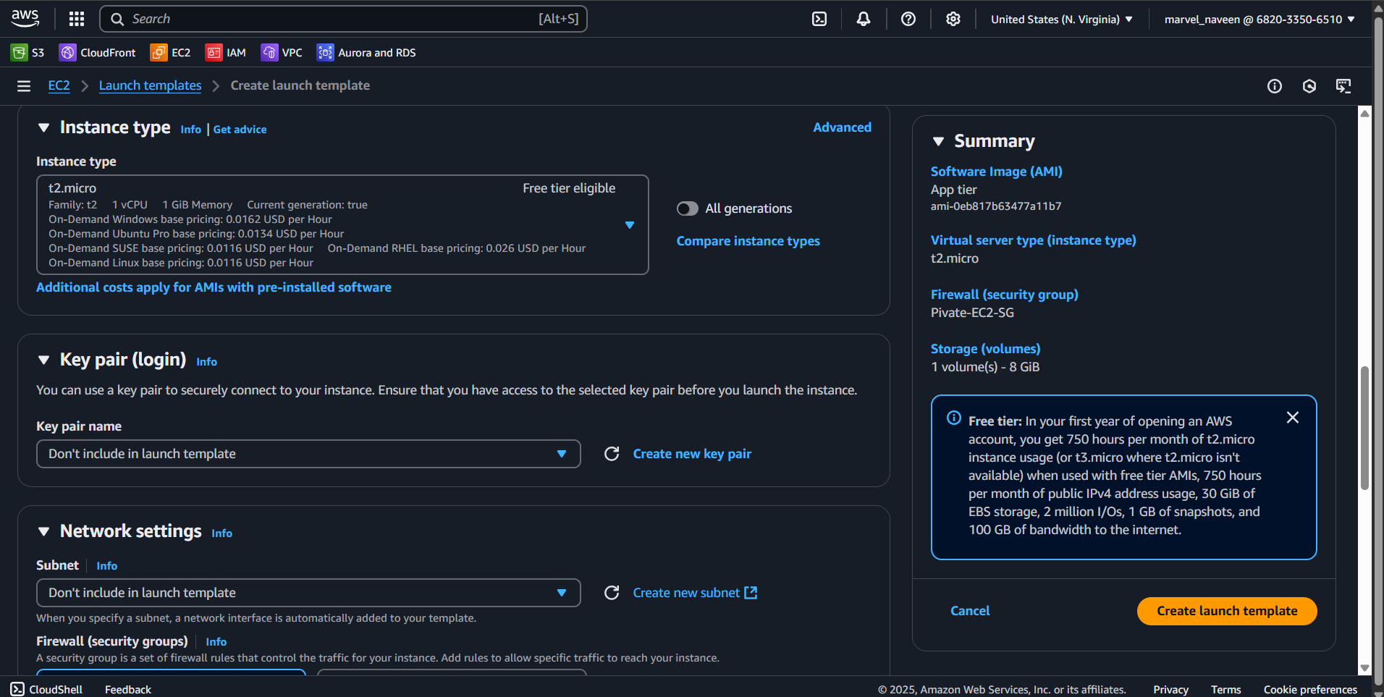Click Virtual server type summary link

(1034, 240)
